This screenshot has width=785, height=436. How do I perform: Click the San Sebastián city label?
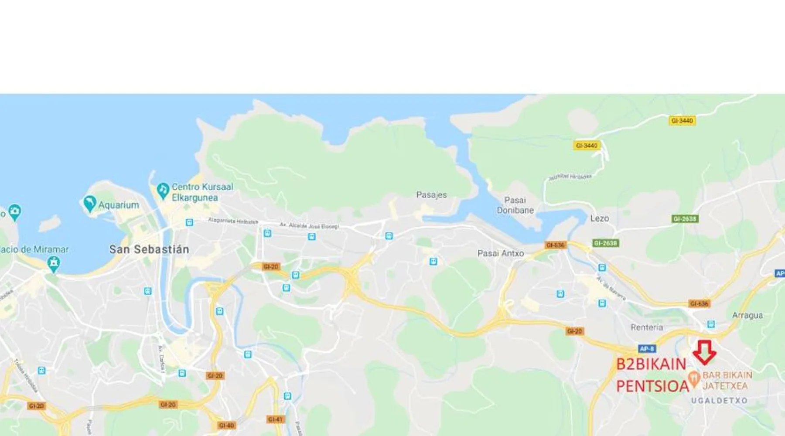[149, 249]
